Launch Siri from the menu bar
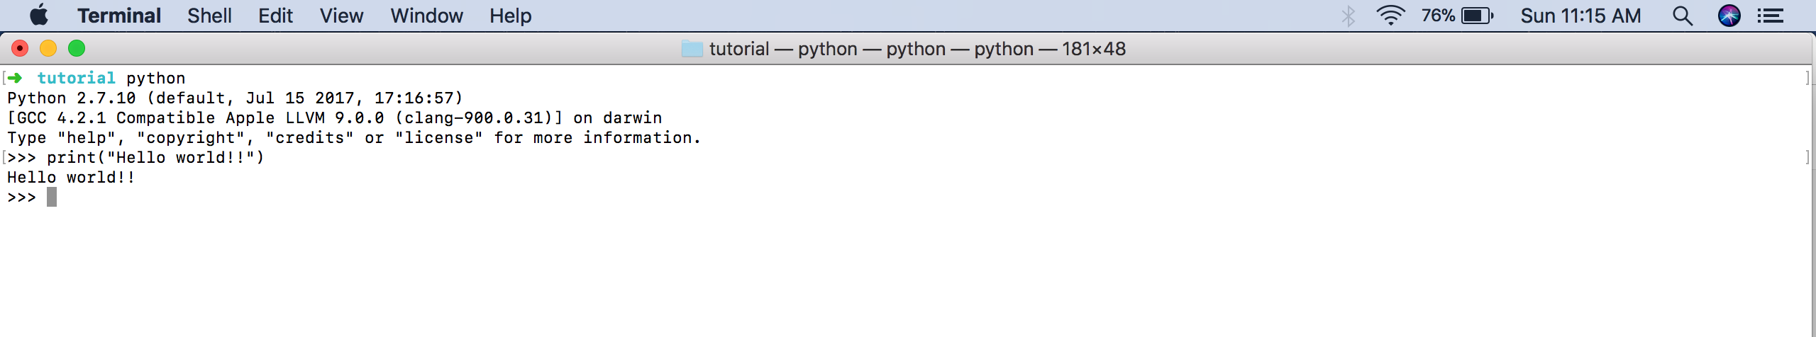1816x337 pixels. (1729, 16)
